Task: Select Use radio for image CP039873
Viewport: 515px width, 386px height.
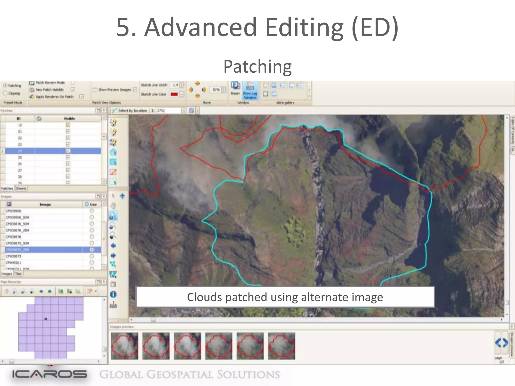Action: [x=92, y=256]
